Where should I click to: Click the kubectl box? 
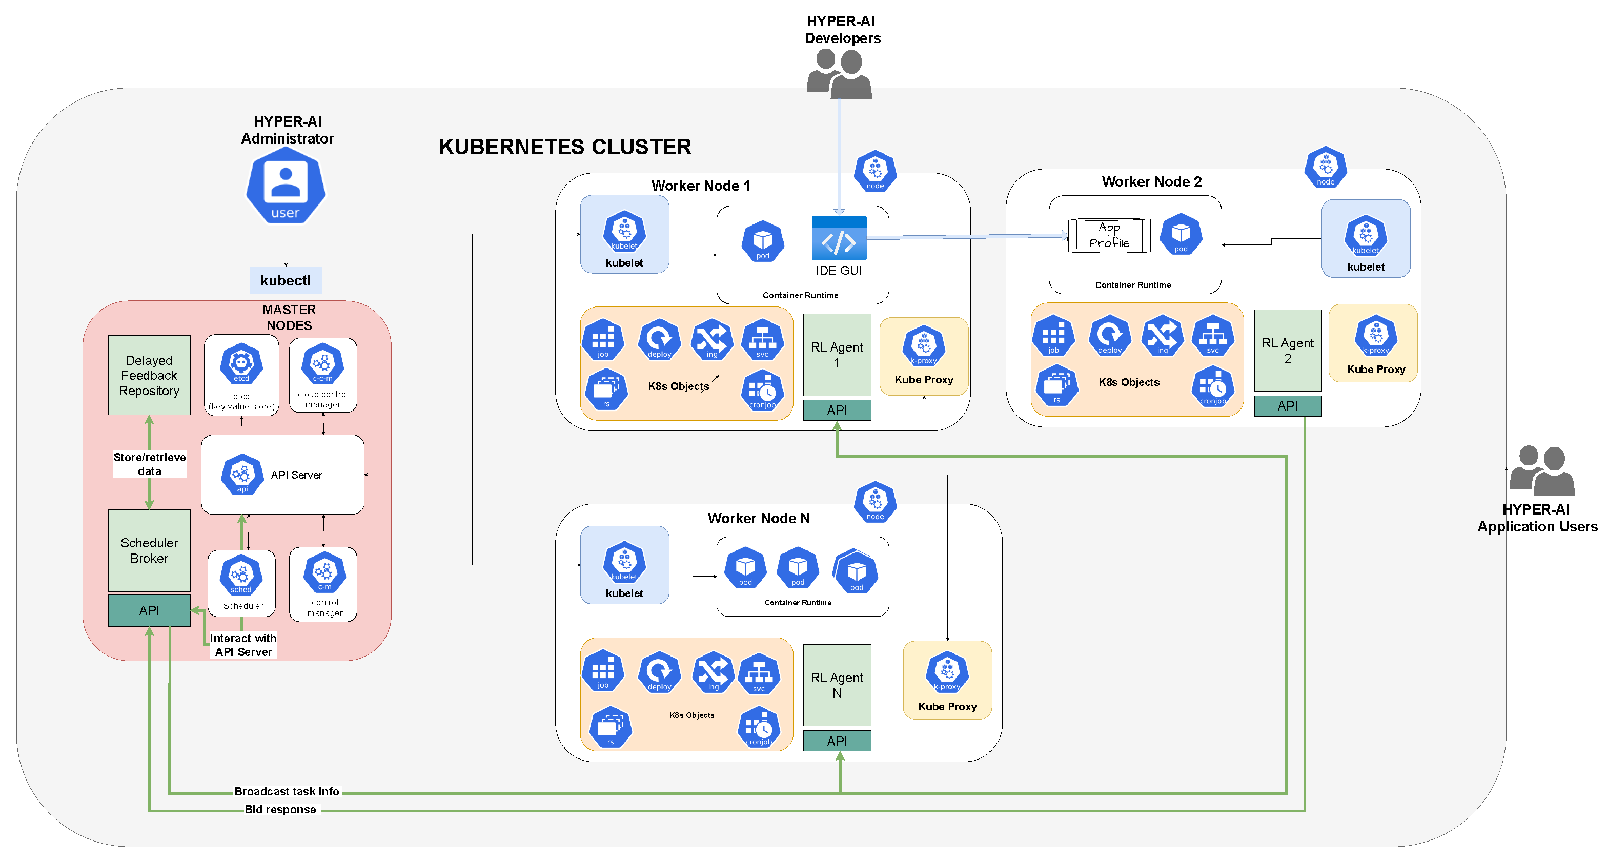click(x=286, y=281)
